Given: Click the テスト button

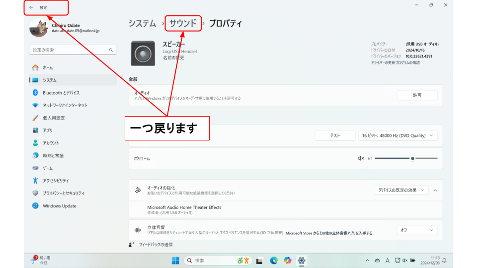Looking at the screenshot, I should [x=335, y=135].
